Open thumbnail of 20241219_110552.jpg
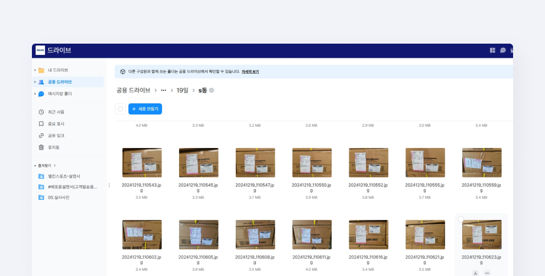The image size is (545, 276). point(368,163)
